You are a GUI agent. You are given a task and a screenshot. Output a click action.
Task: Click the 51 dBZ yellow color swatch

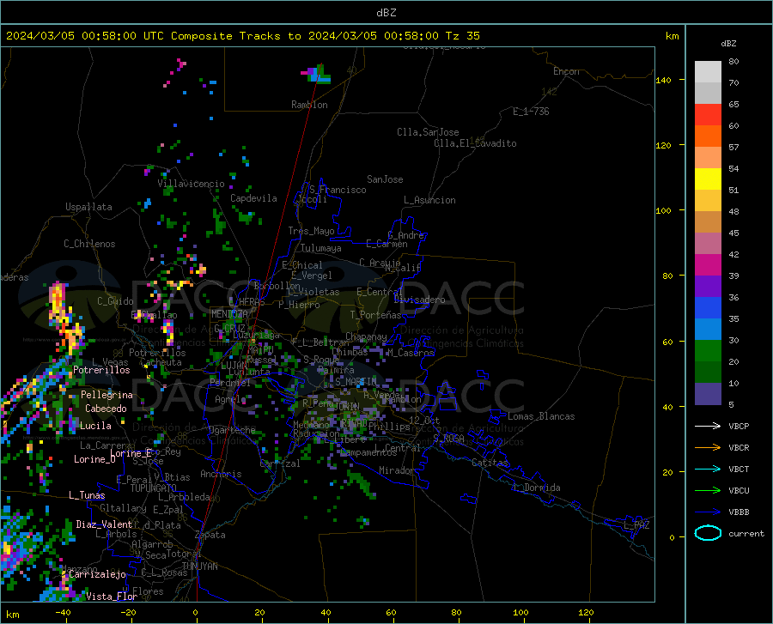[708, 179]
